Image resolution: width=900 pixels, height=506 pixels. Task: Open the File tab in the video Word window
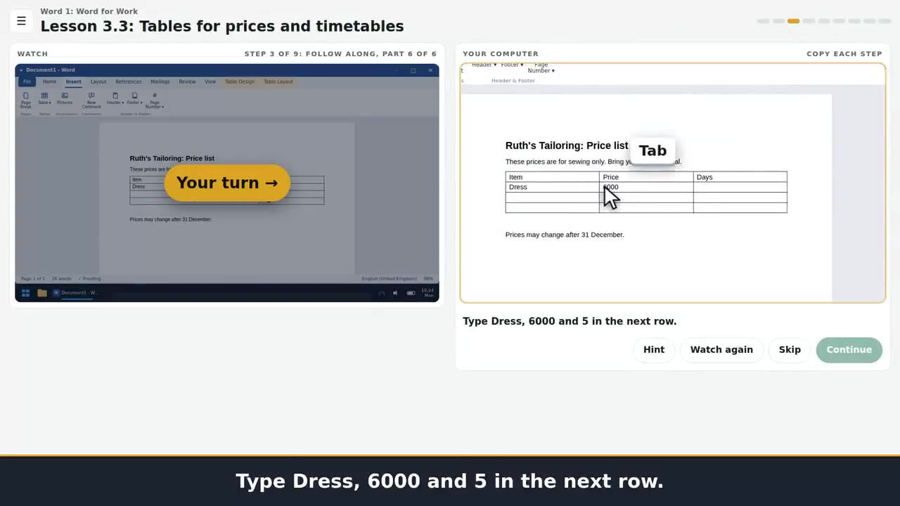(27, 82)
